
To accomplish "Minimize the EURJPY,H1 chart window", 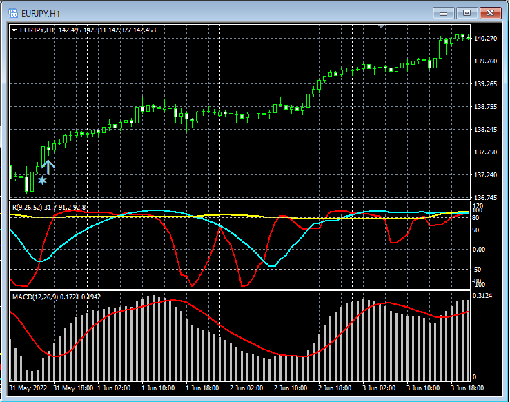I will (443, 12).
